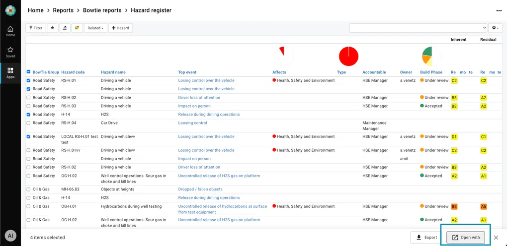
Task: Click the Car Drive hazard name
Action: [110, 123]
